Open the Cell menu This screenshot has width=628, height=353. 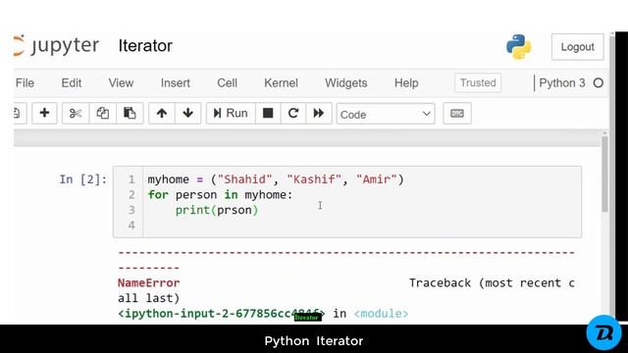(227, 82)
